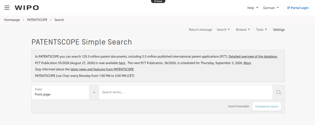Click in the Search terms input field
Screen dimensions: 315x125
(185, 92)
